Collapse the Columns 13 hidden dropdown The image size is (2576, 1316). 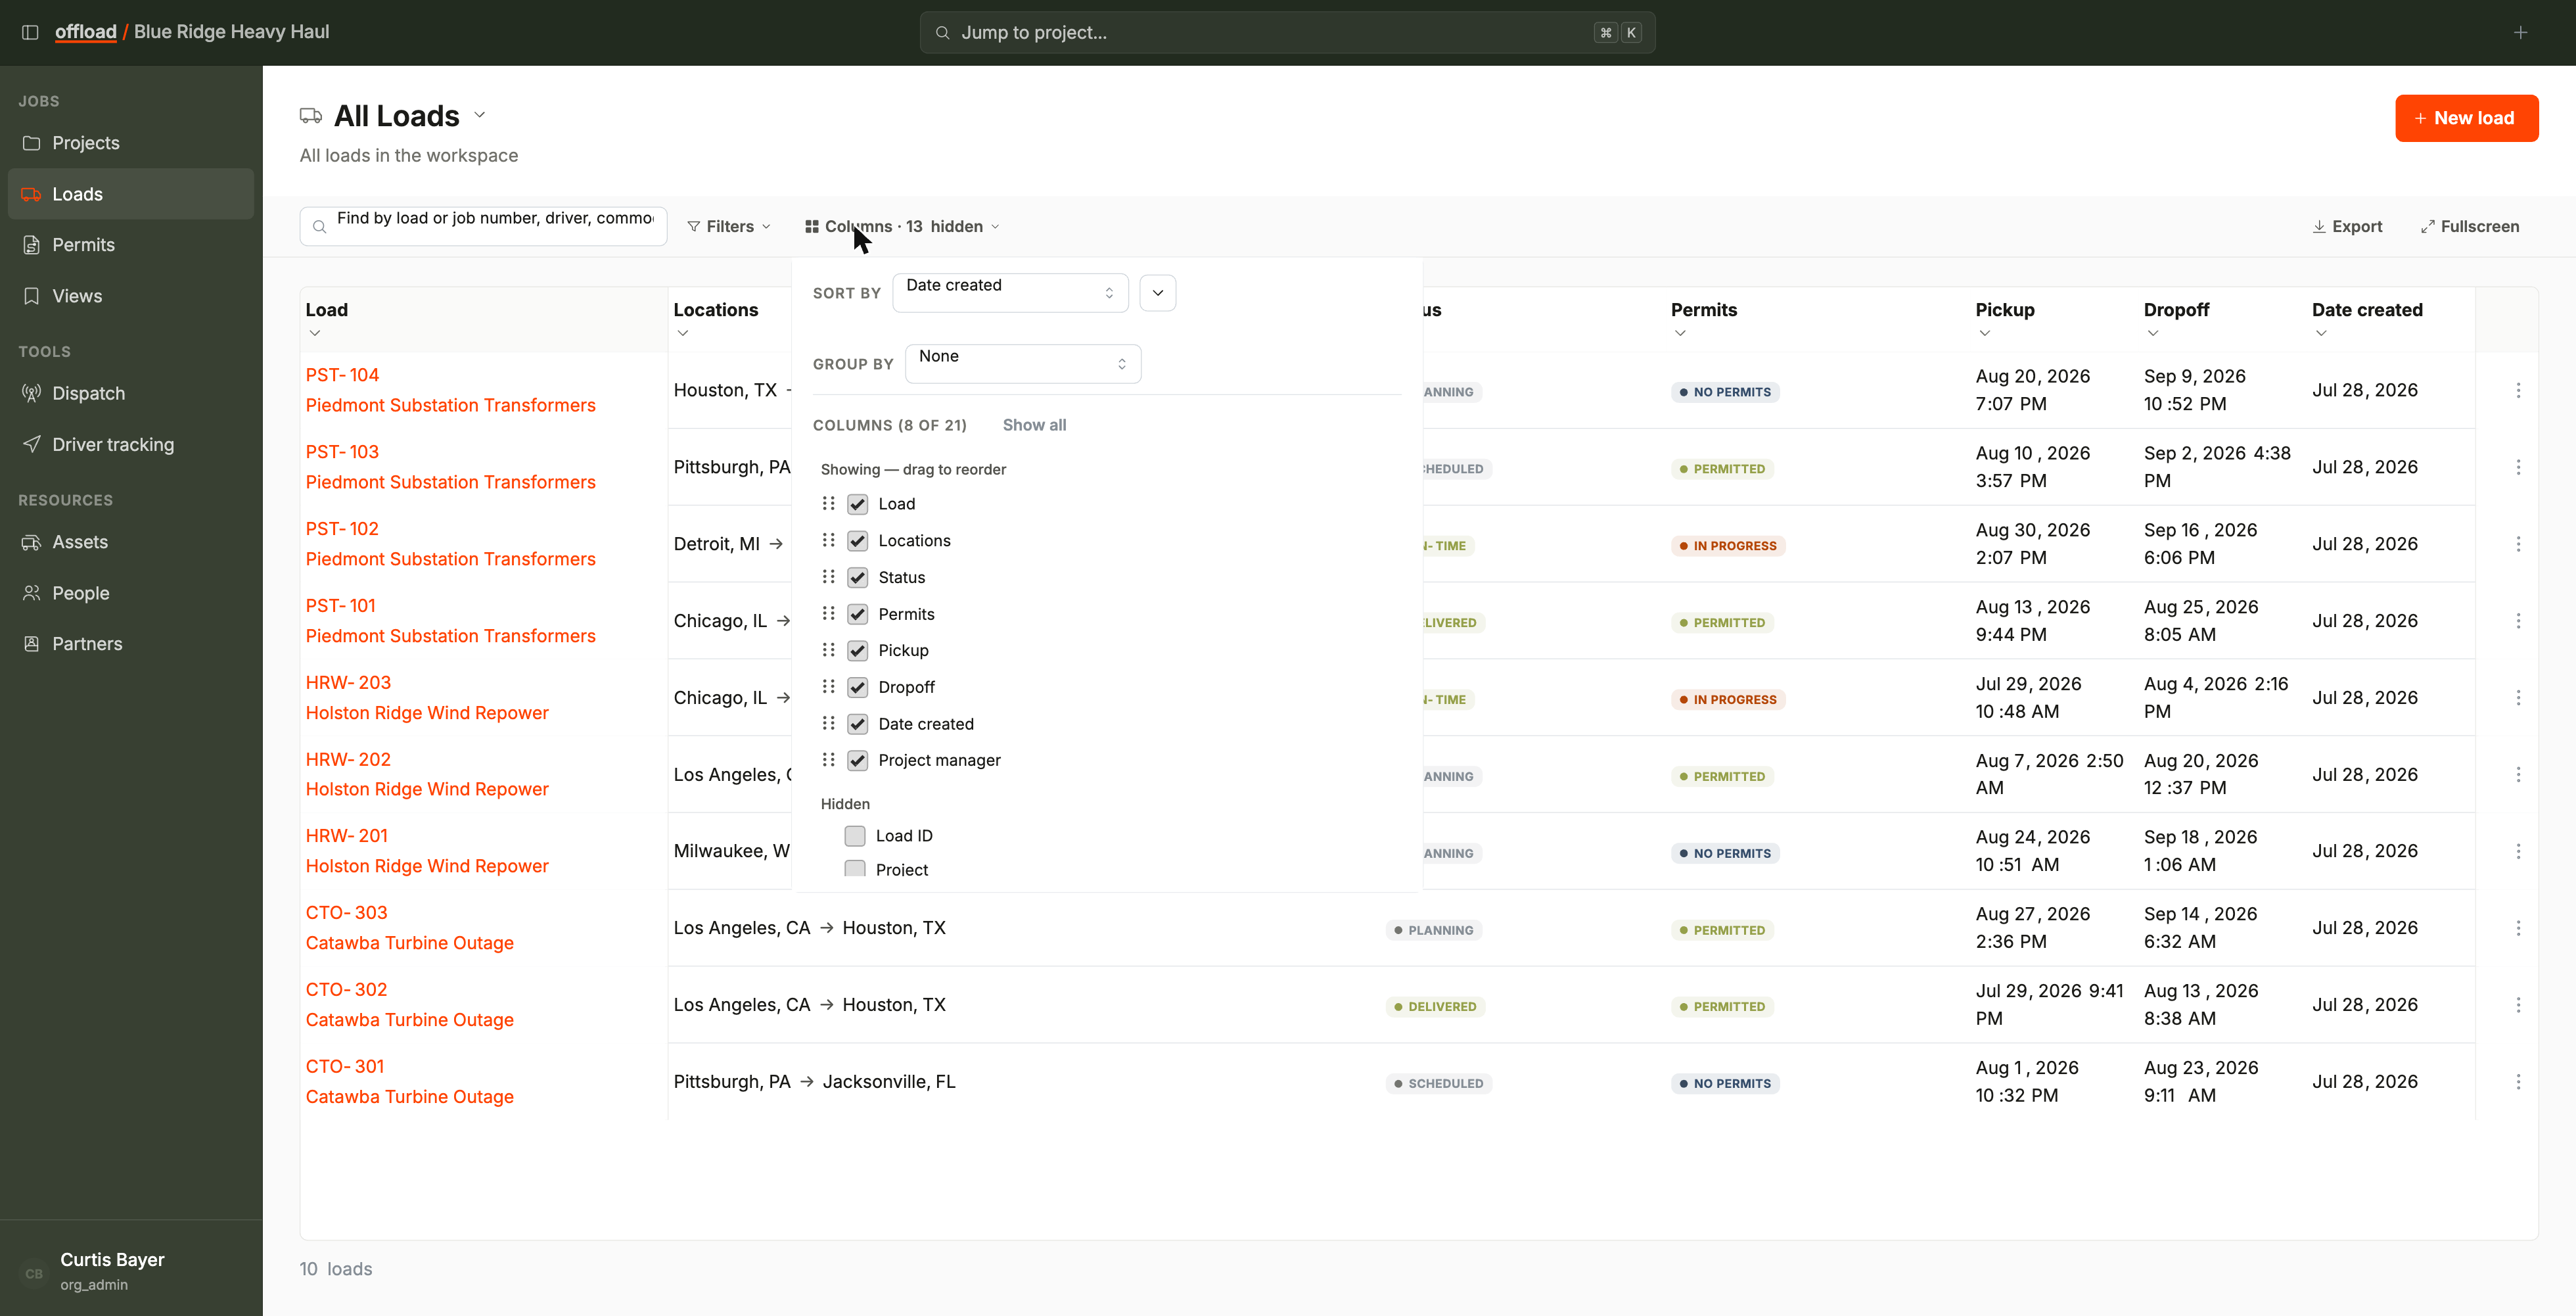point(902,227)
